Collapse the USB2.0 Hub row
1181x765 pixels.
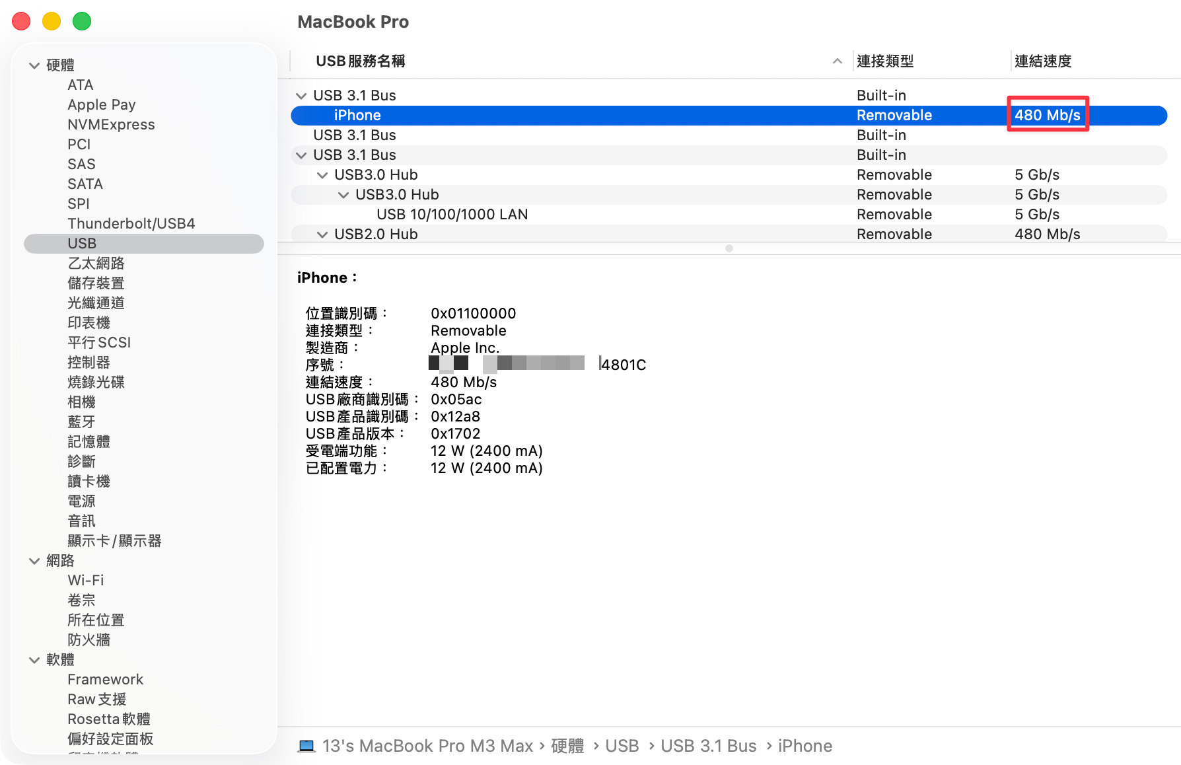pos(322,235)
